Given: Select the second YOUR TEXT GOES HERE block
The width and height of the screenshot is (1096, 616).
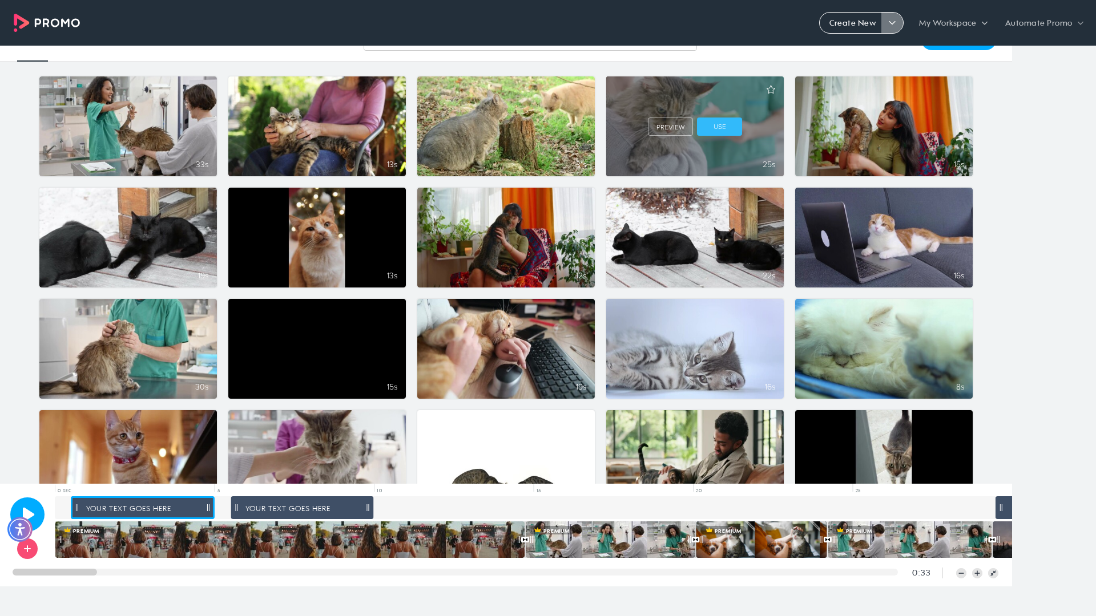Looking at the screenshot, I should pyautogui.click(x=302, y=508).
